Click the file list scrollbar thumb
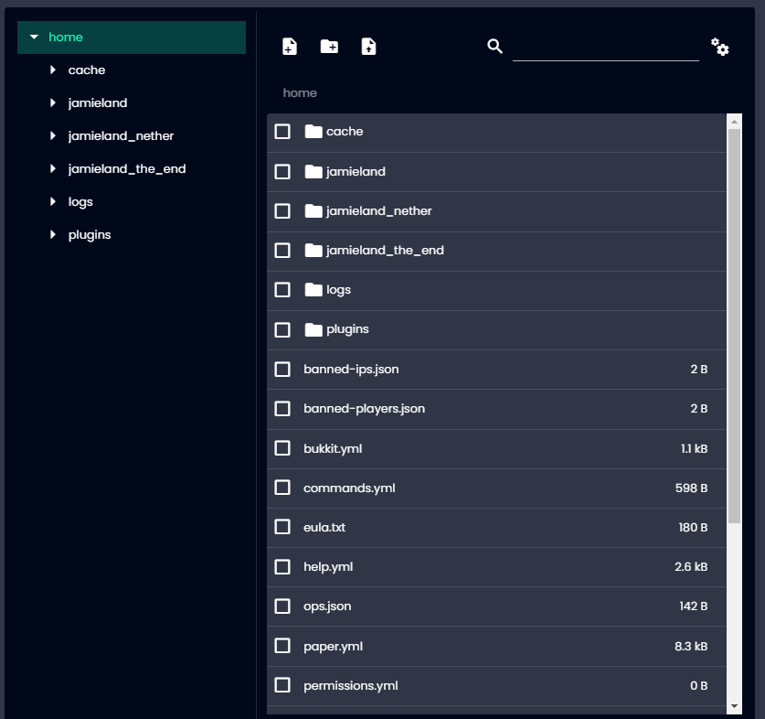Screen dimensions: 765x719 click(x=734, y=327)
